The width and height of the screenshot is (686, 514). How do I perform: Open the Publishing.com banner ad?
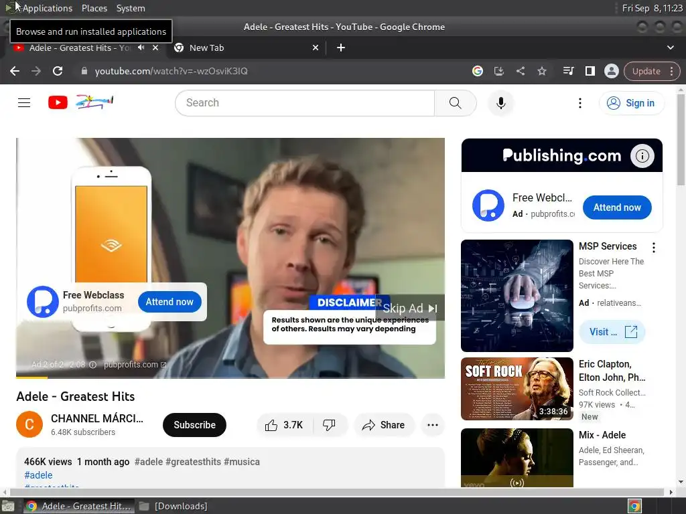(x=562, y=155)
